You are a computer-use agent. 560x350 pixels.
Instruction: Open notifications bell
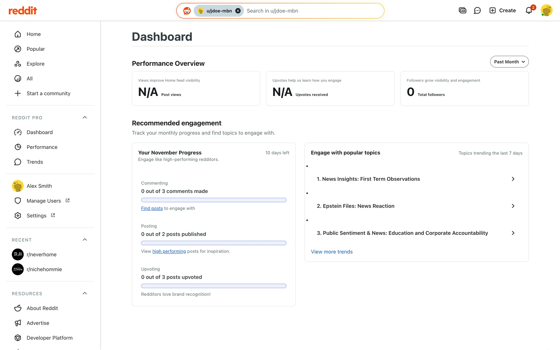(529, 10)
